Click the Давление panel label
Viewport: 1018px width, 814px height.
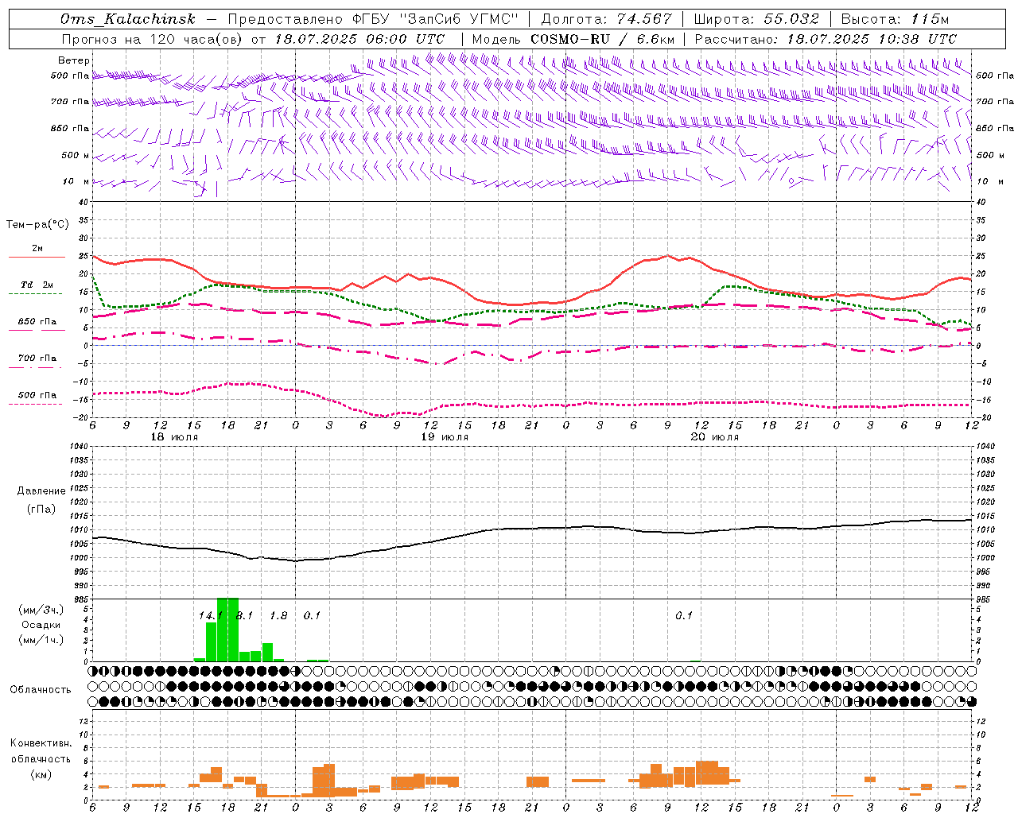point(41,491)
